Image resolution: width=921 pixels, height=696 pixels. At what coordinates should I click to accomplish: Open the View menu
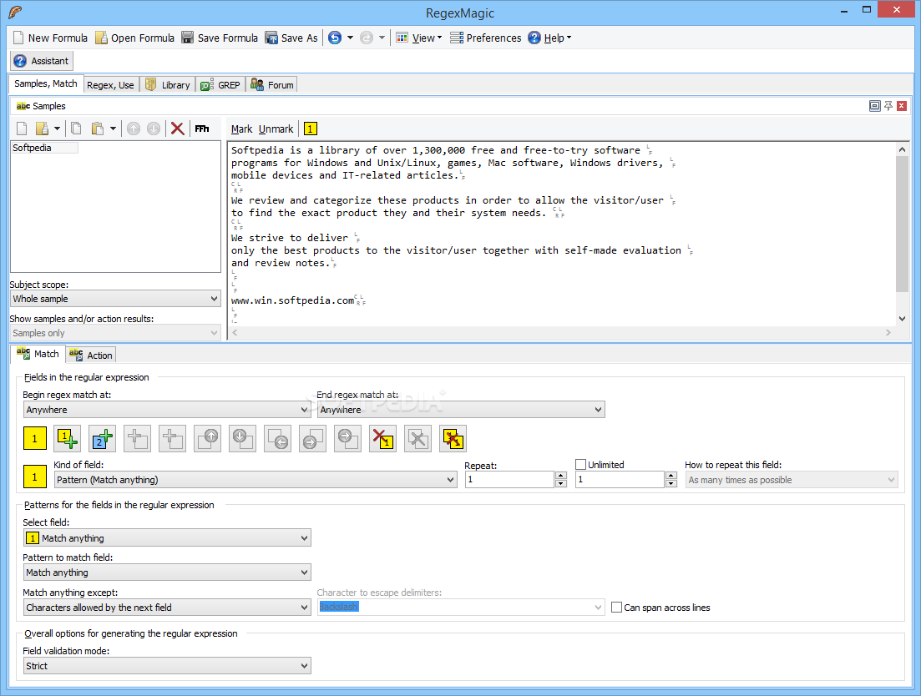pyautogui.click(x=419, y=38)
